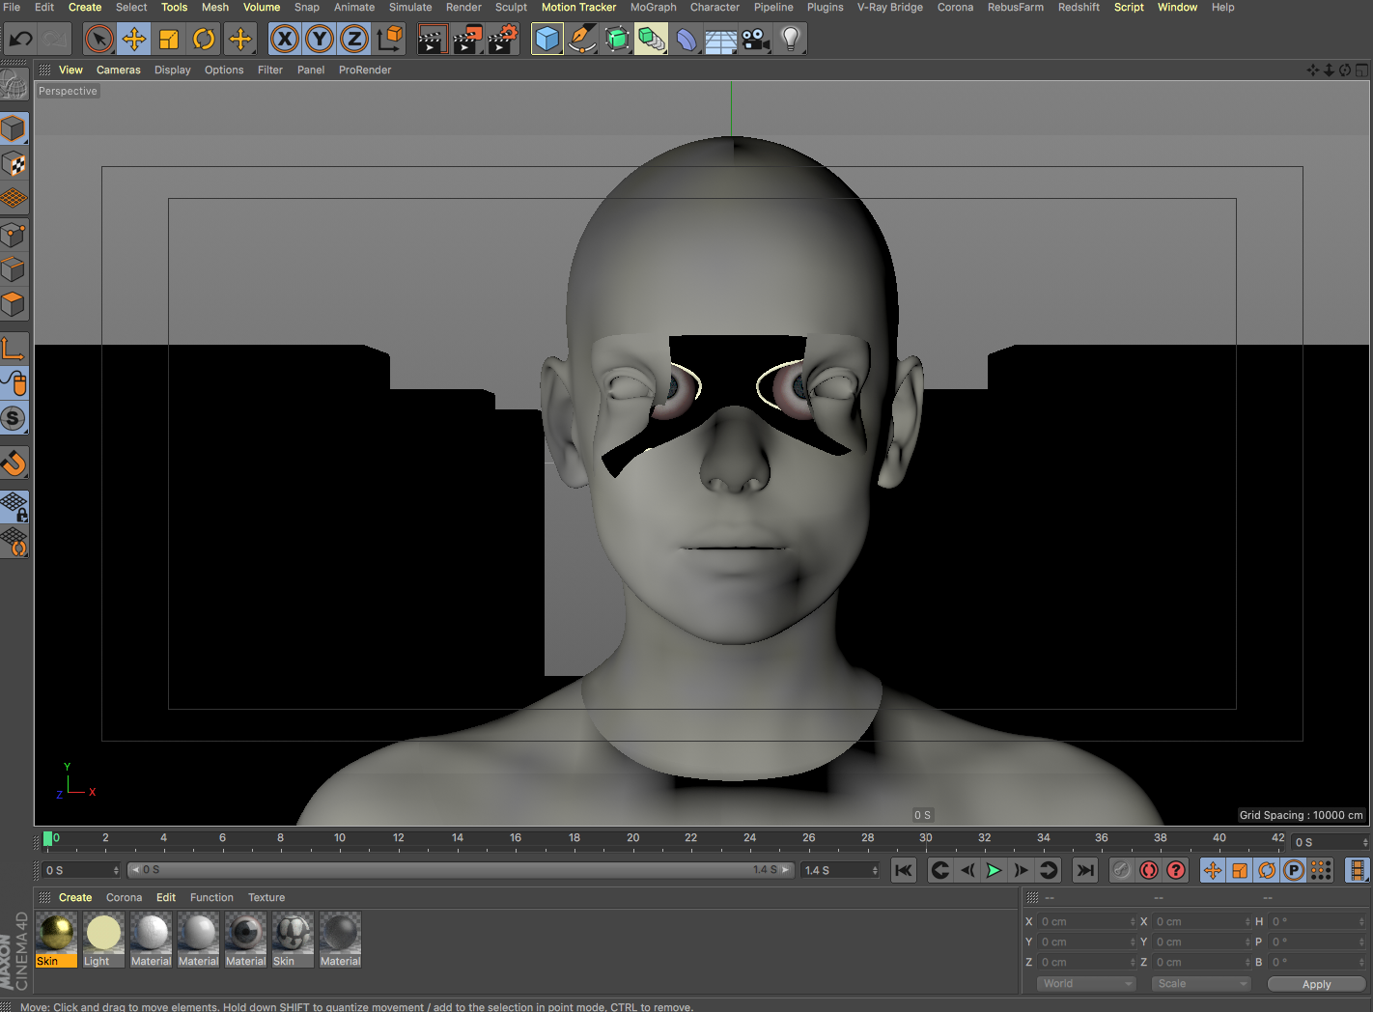
Task: Toggle the Y axis lock
Action: [320, 39]
